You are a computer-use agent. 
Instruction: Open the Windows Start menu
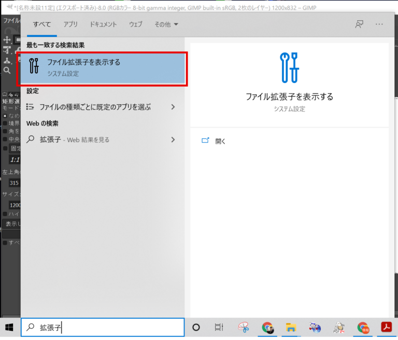click(x=9, y=328)
